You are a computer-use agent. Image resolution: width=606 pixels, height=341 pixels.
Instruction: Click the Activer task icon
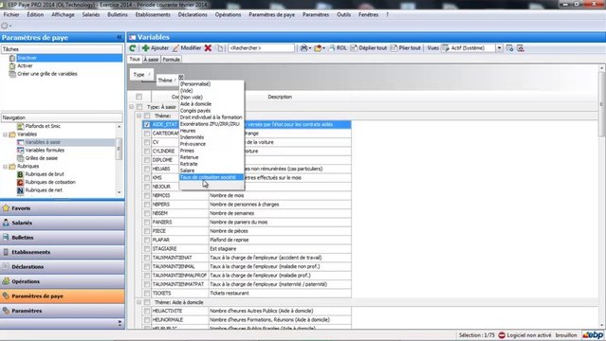click(x=12, y=66)
